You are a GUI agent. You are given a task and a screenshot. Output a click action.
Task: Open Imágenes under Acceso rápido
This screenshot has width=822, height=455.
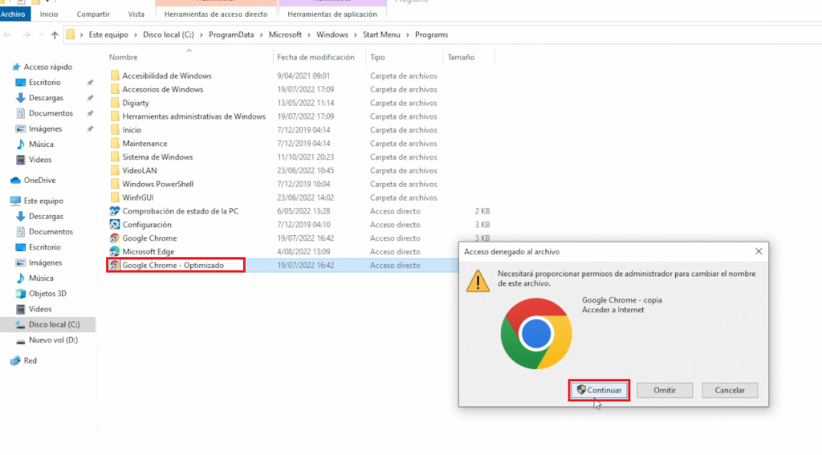tap(45, 129)
